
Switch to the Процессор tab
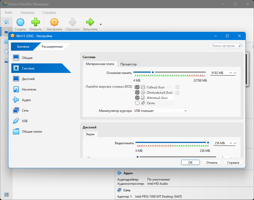tap(129, 64)
